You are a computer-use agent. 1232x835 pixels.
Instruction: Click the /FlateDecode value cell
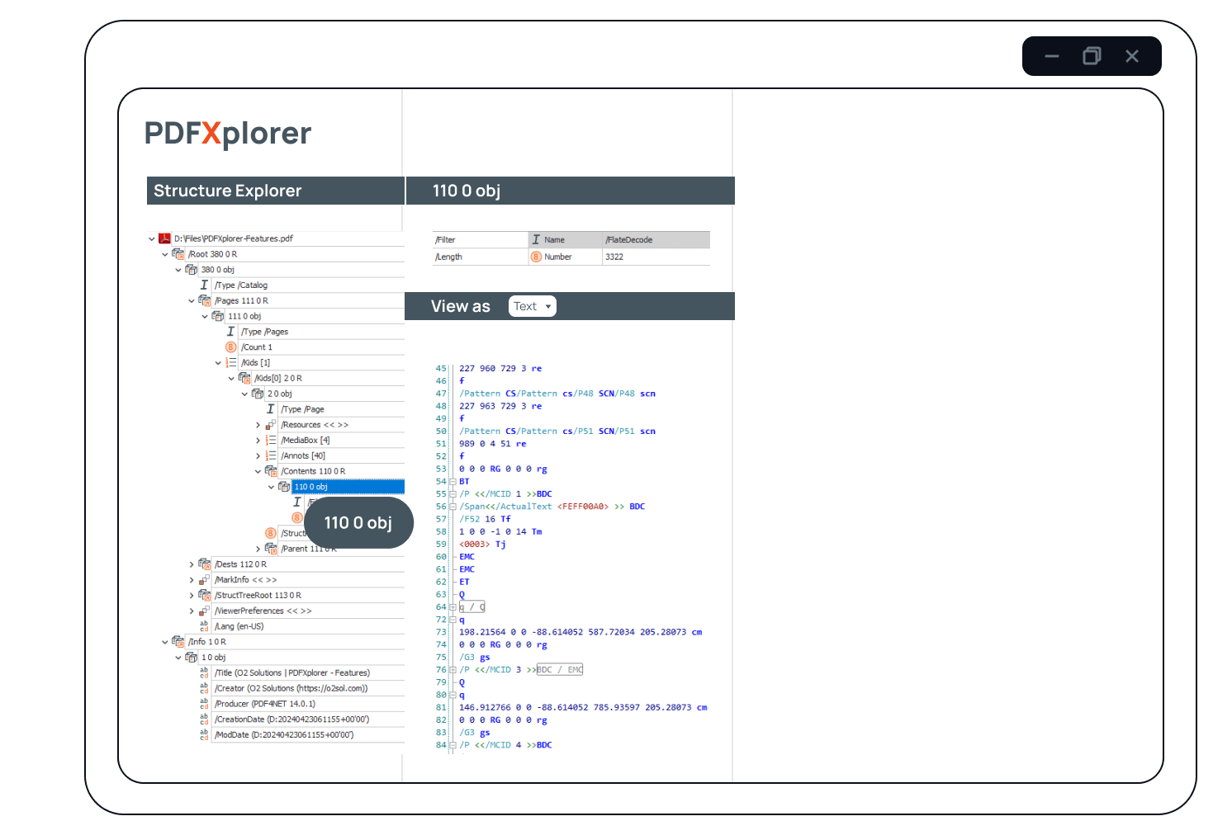click(x=656, y=240)
